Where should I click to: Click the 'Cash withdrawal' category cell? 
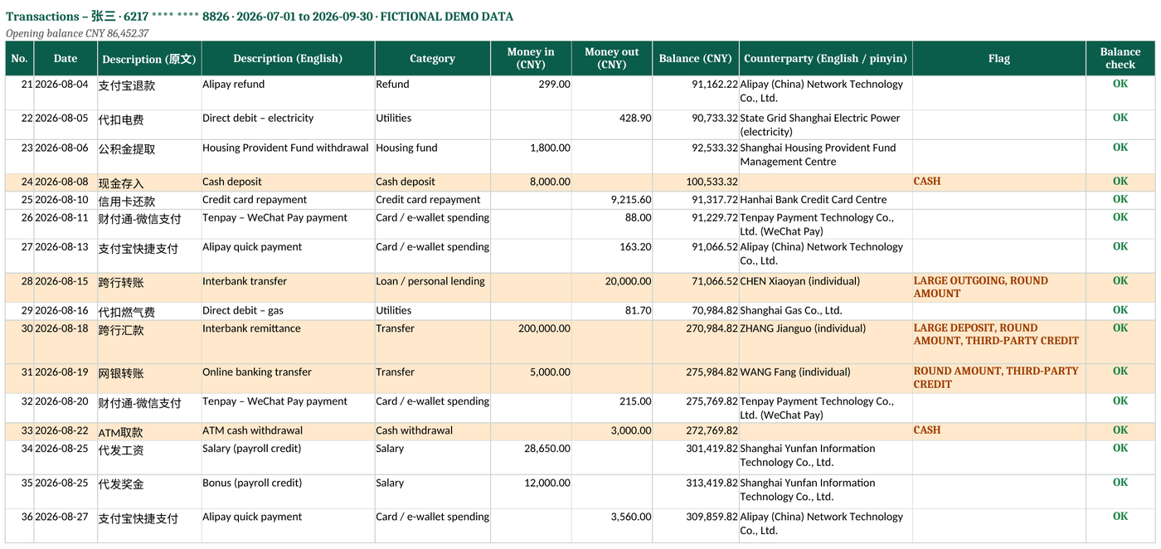432,431
